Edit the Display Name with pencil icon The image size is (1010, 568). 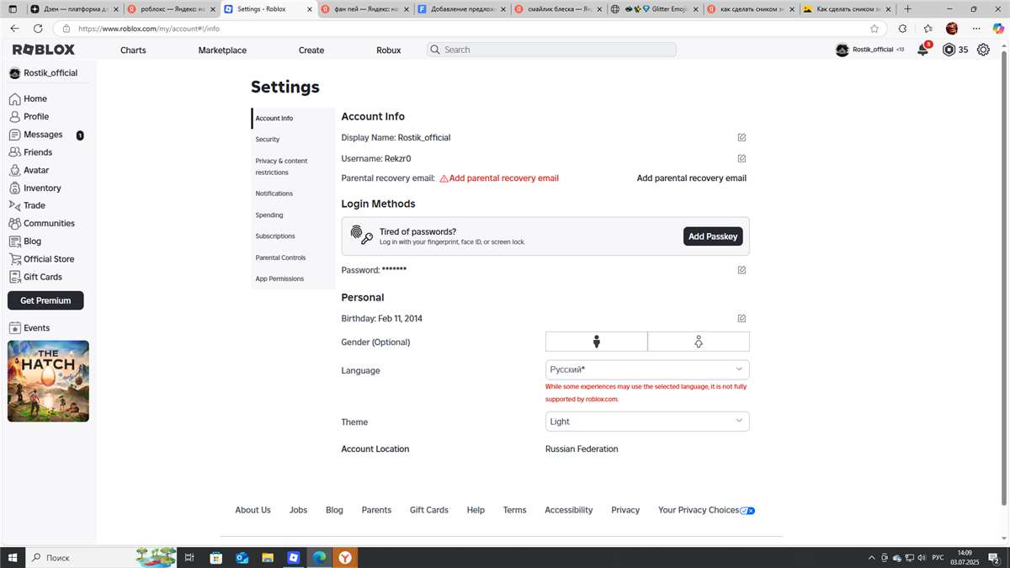point(742,137)
